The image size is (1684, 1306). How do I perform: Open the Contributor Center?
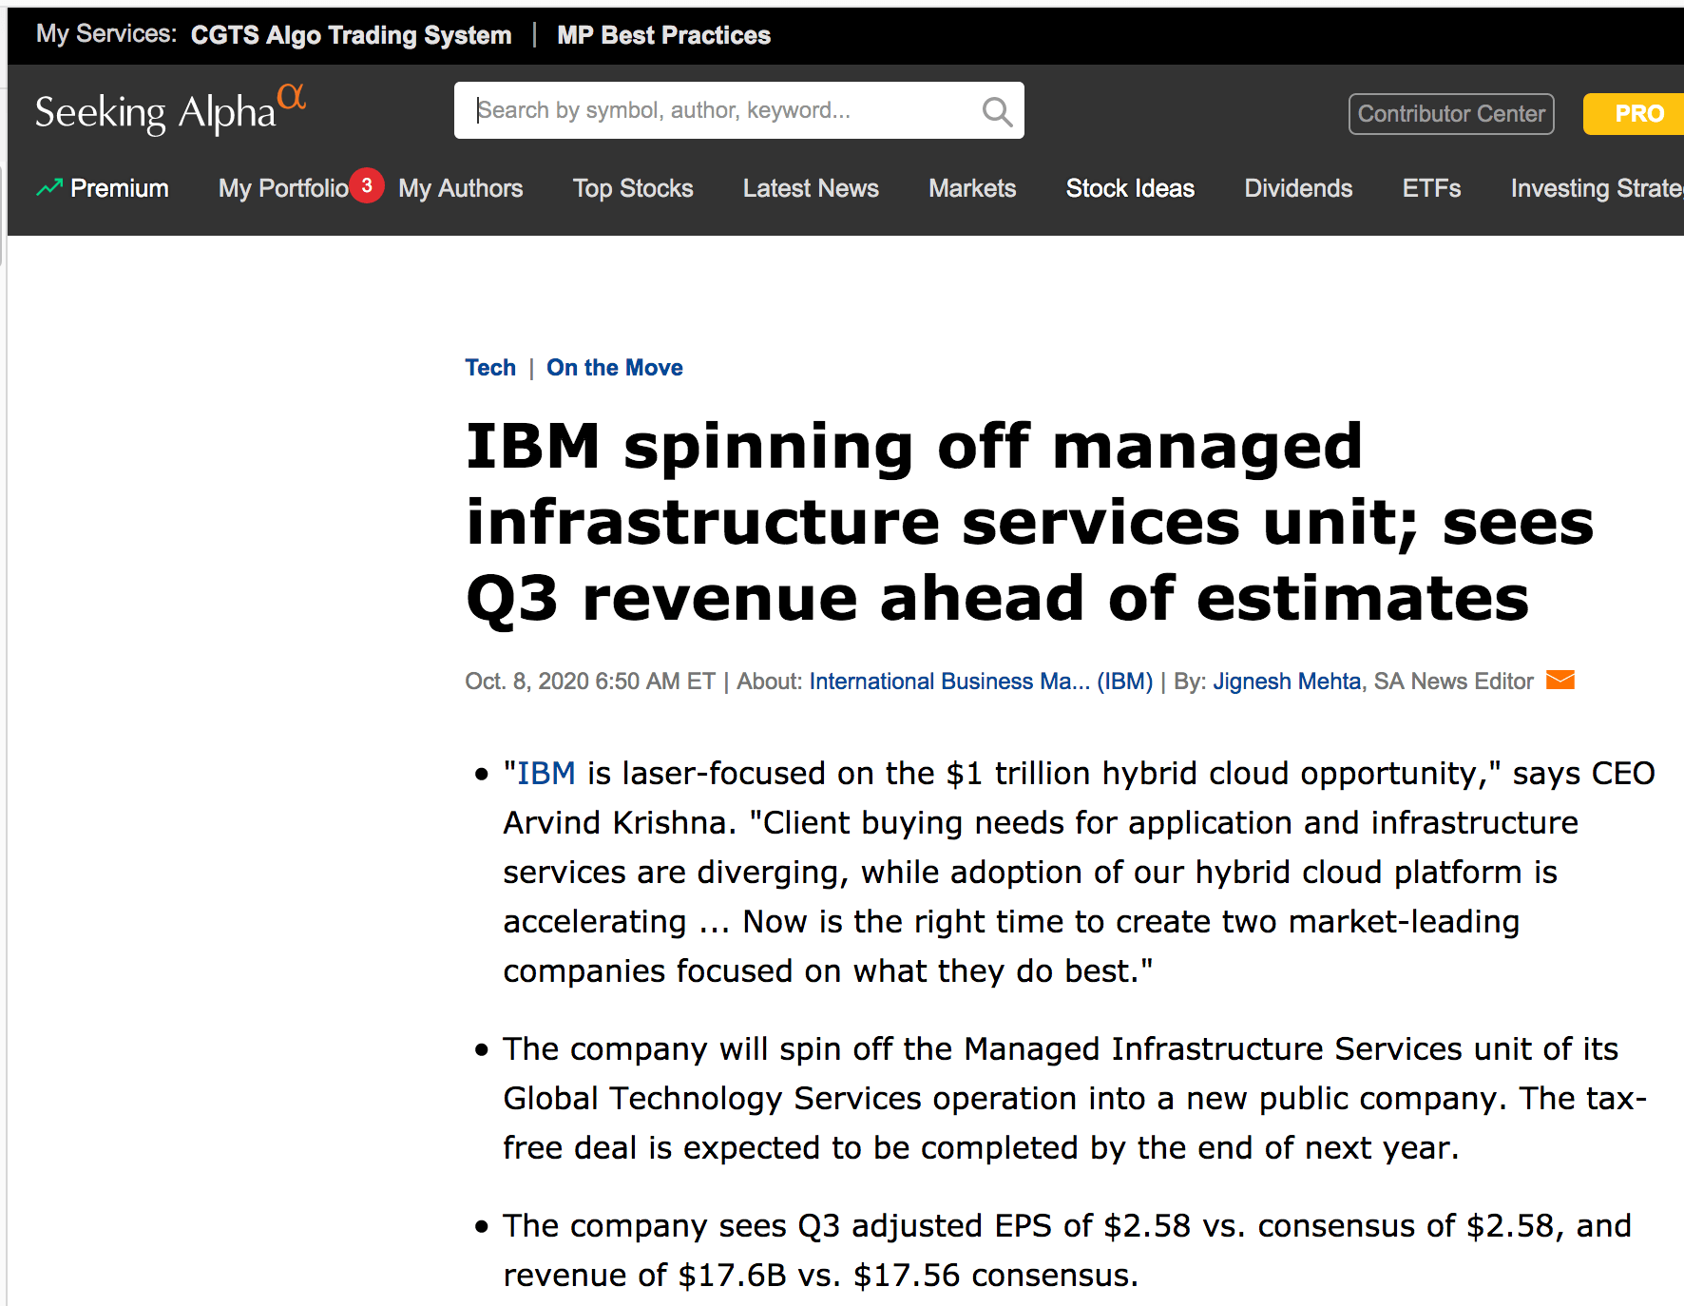(1450, 114)
